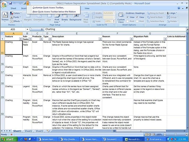Open Migration Path filter dropdown
This screenshot has width=189, height=142.
[x=165, y=39]
